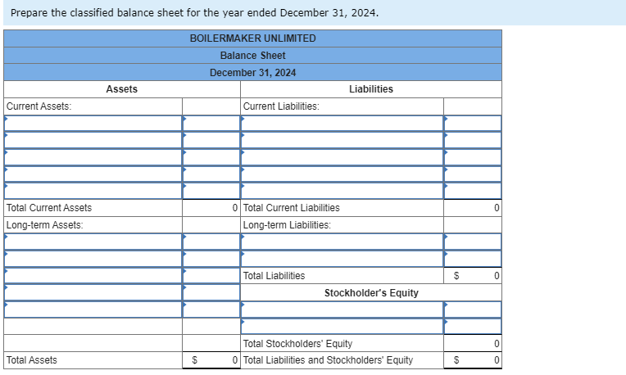Click 'Total Liabilities and Stockholders' Equity' label
The height and width of the screenshot is (375, 626).
point(329,359)
